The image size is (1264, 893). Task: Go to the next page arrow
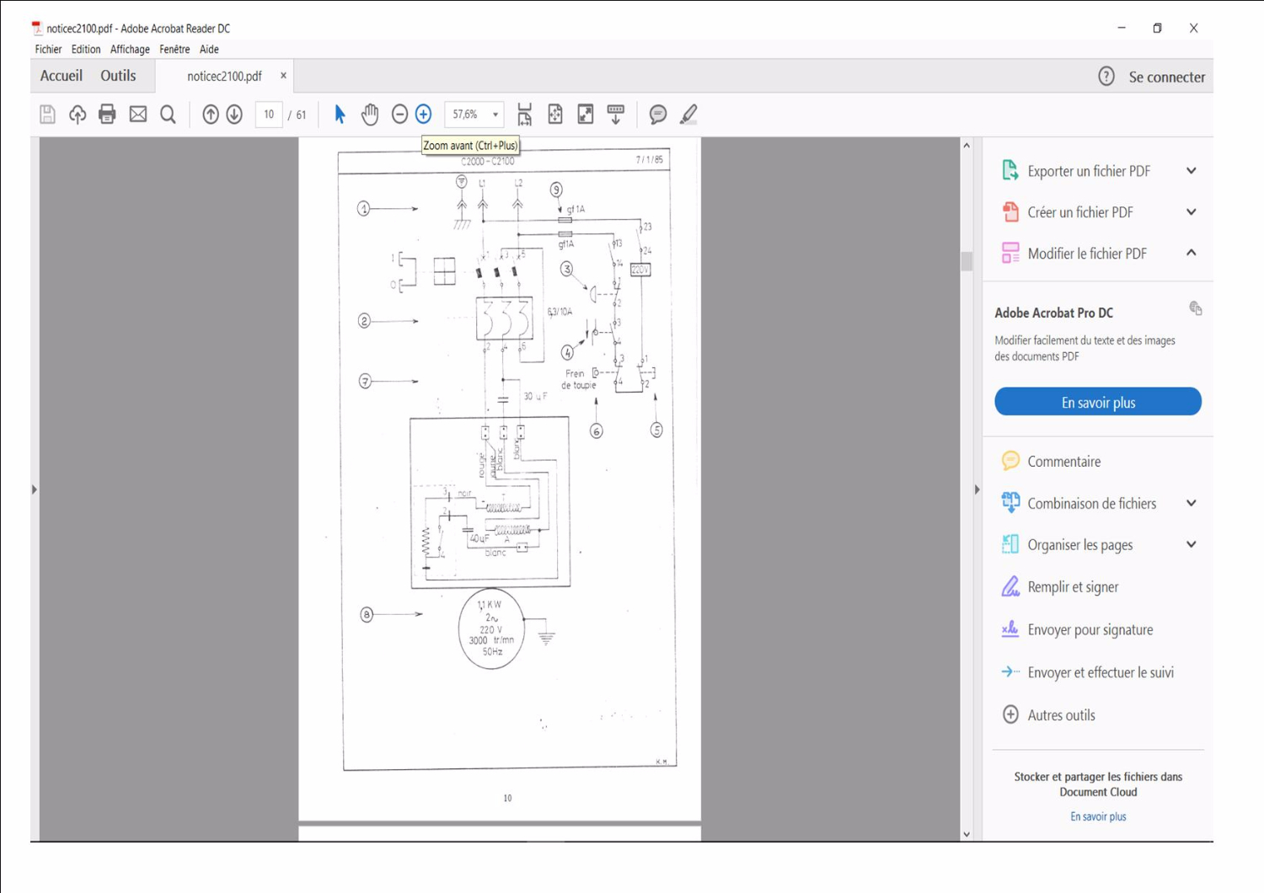coord(234,115)
